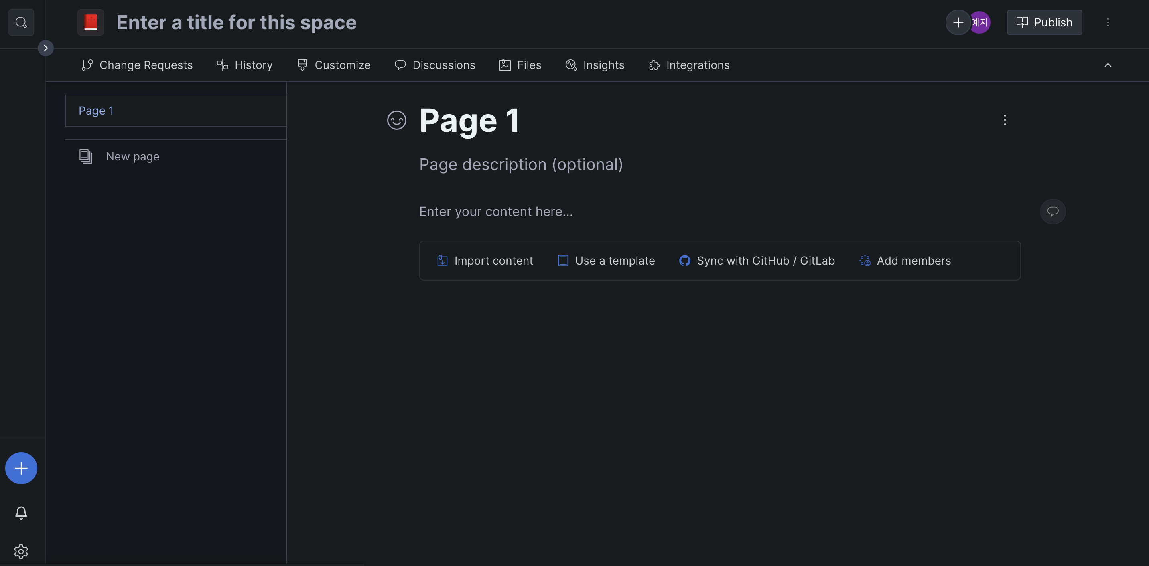
Task: Expand the sidebar with chevron arrow
Action: point(45,48)
